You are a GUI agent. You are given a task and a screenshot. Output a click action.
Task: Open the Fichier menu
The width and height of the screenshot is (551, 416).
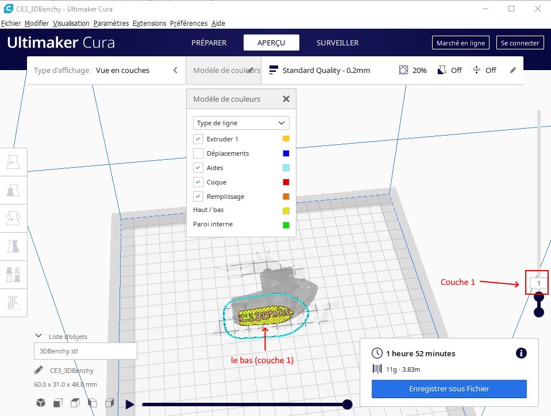tap(11, 23)
